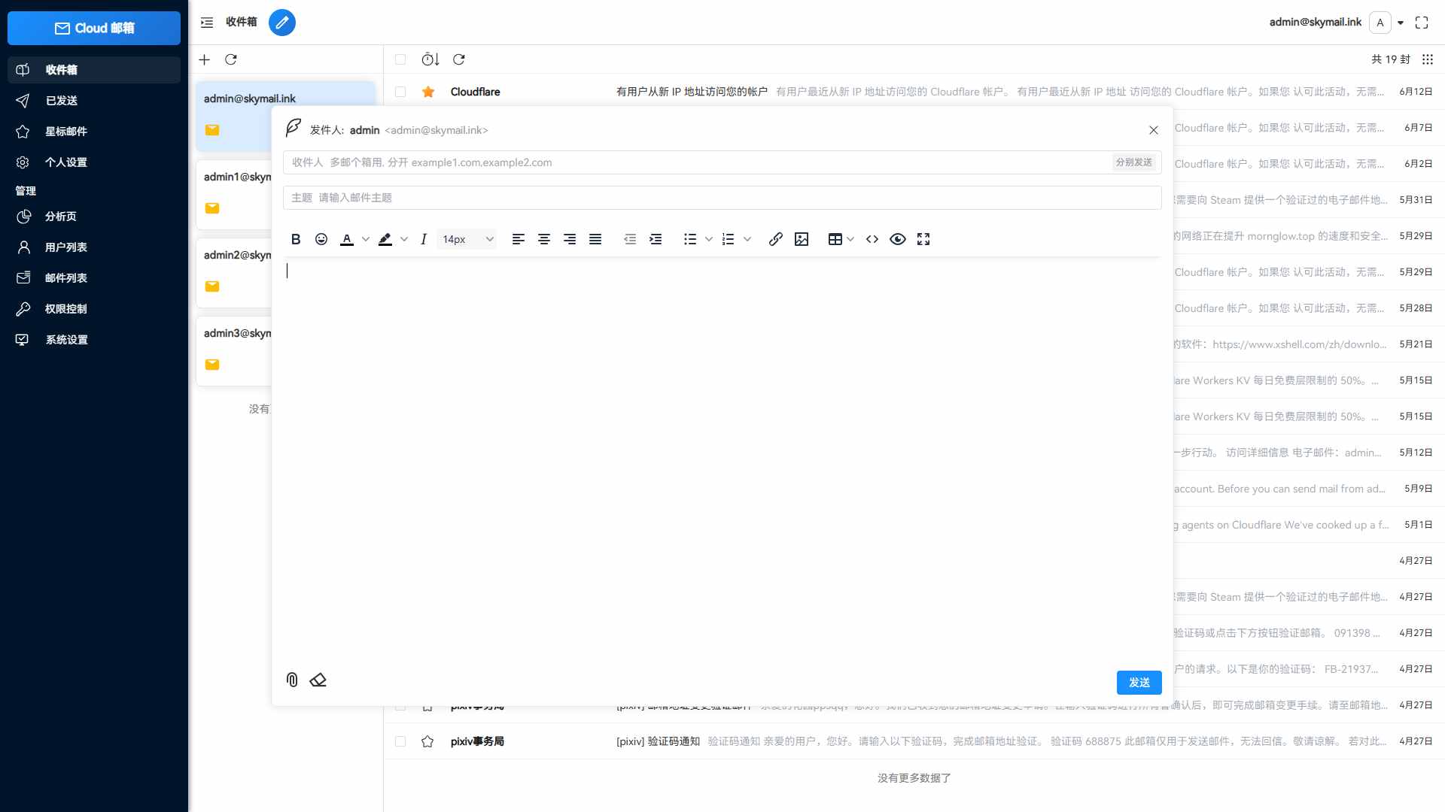Expand the composer to fullscreen
This screenshot has width=1445, height=812.
click(923, 239)
